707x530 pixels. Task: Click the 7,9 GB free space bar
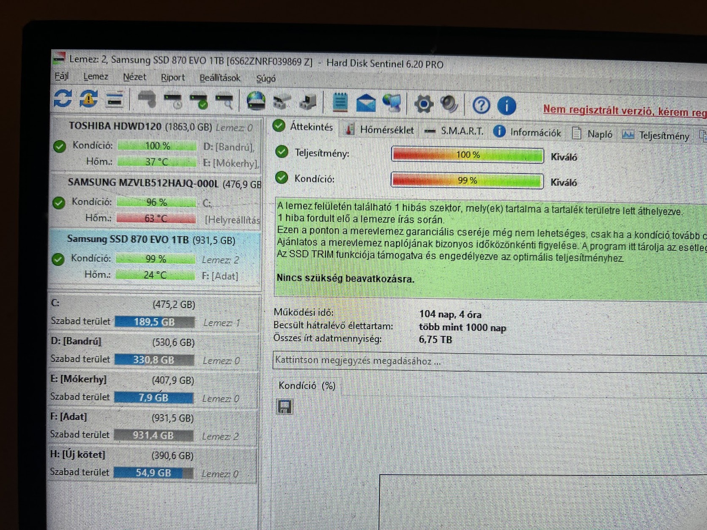(x=154, y=398)
